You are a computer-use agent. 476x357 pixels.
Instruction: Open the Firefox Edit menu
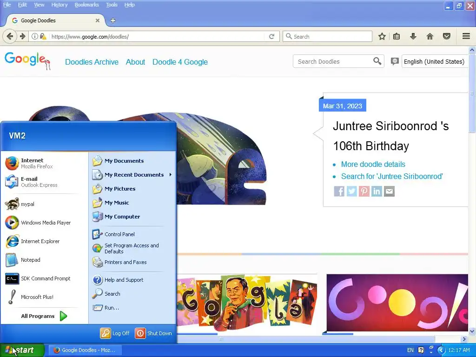(22, 5)
